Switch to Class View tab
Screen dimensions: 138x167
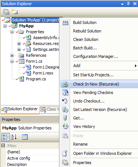click(x=49, y=109)
